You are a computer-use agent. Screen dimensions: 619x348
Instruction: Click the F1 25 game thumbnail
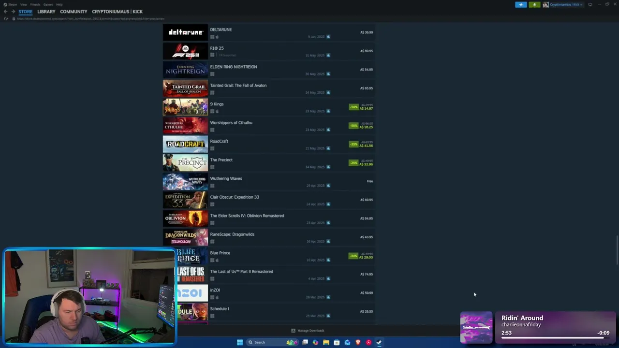pyautogui.click(x=185, y=51)
